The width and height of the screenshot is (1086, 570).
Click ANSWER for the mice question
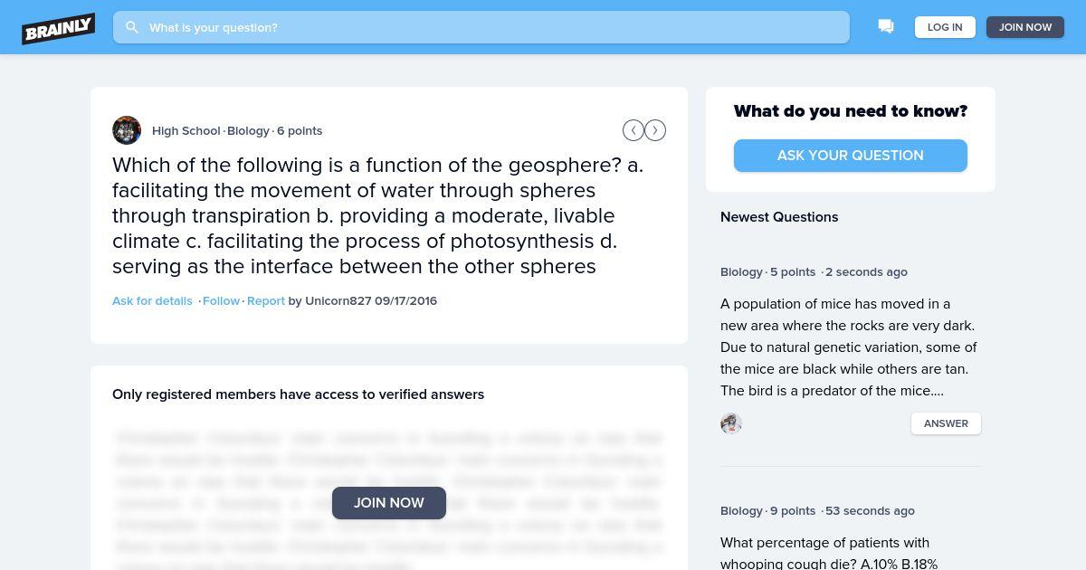click(x=946, y=423)
